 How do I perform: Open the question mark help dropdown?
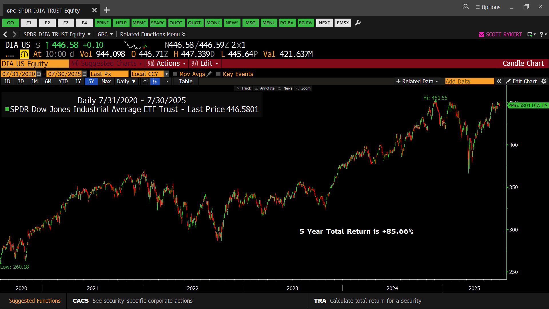pyautogui.click(x=543, y=34)
